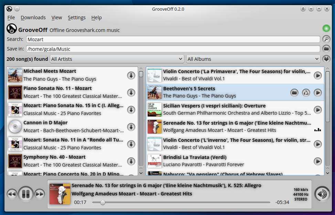This screenshot has height=215, width=335.
Task: Click downloads list scrollbar
Action: click(x=327, y=97)
